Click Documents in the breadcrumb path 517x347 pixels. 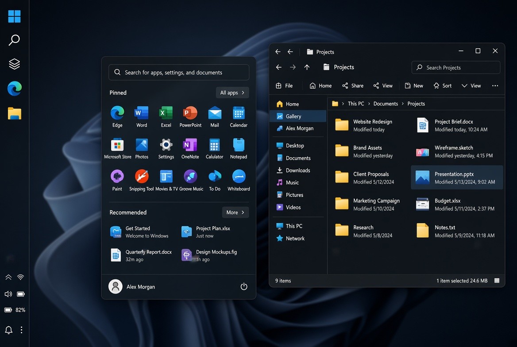coord(386,104)
